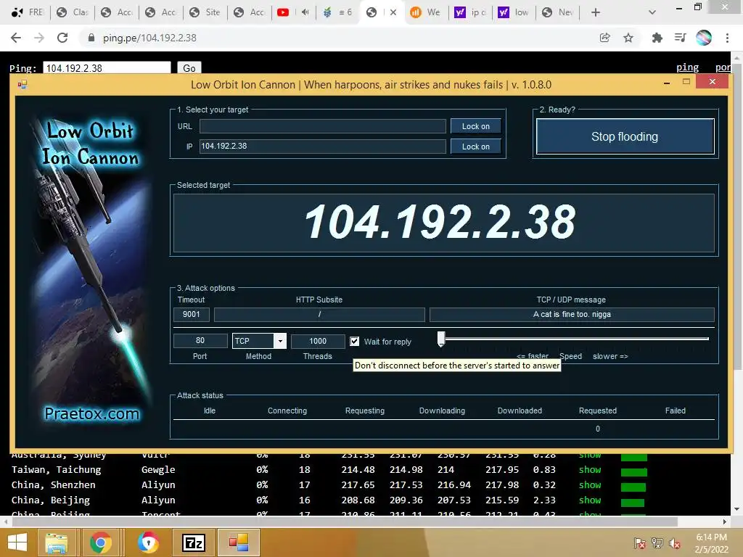Click the URL input field
Screen dimensions: 743x557
tap(322, 126)
